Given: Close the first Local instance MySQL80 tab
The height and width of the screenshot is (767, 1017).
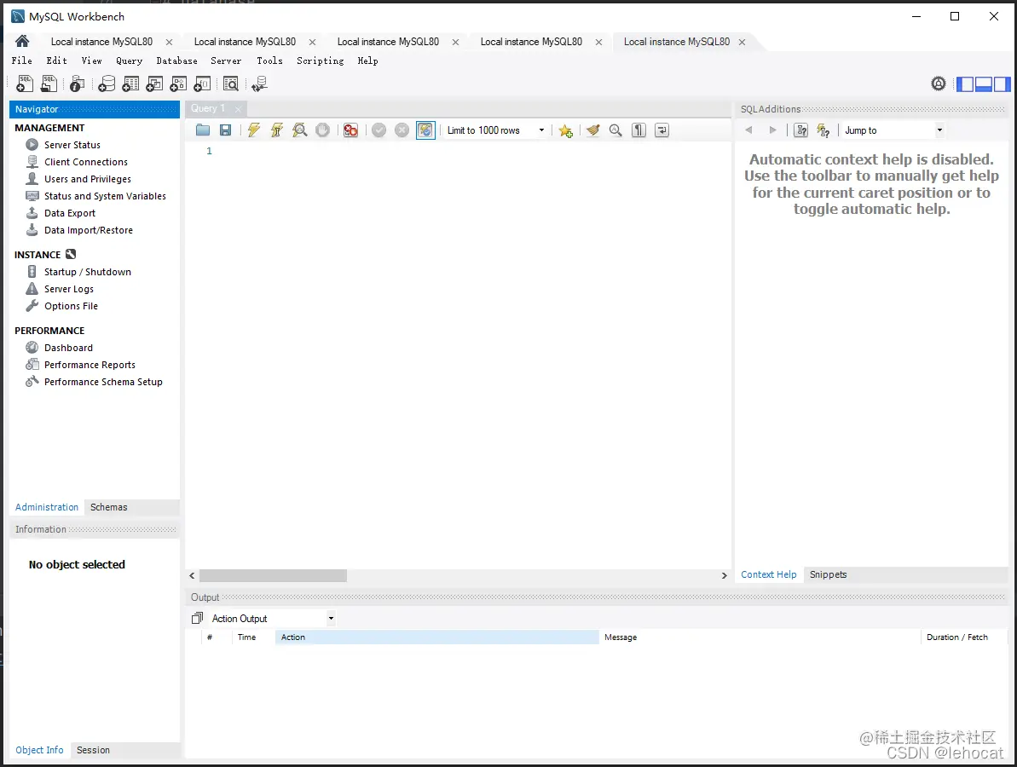Looking at the screenshot, I should point(170,42).
